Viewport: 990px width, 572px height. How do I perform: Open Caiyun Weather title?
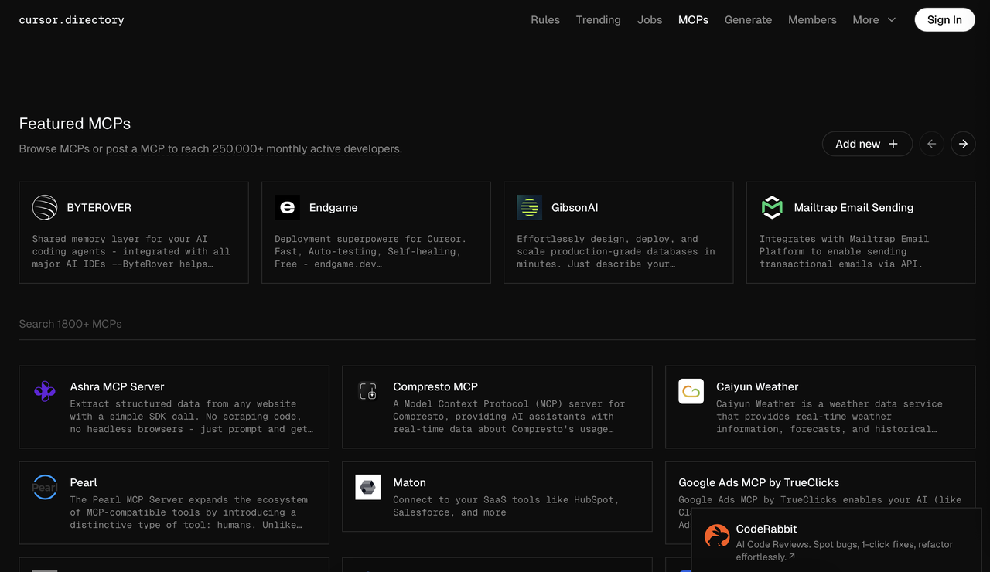757,386
